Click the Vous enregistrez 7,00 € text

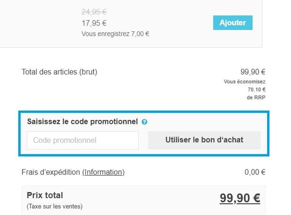(x=115, y=34)
